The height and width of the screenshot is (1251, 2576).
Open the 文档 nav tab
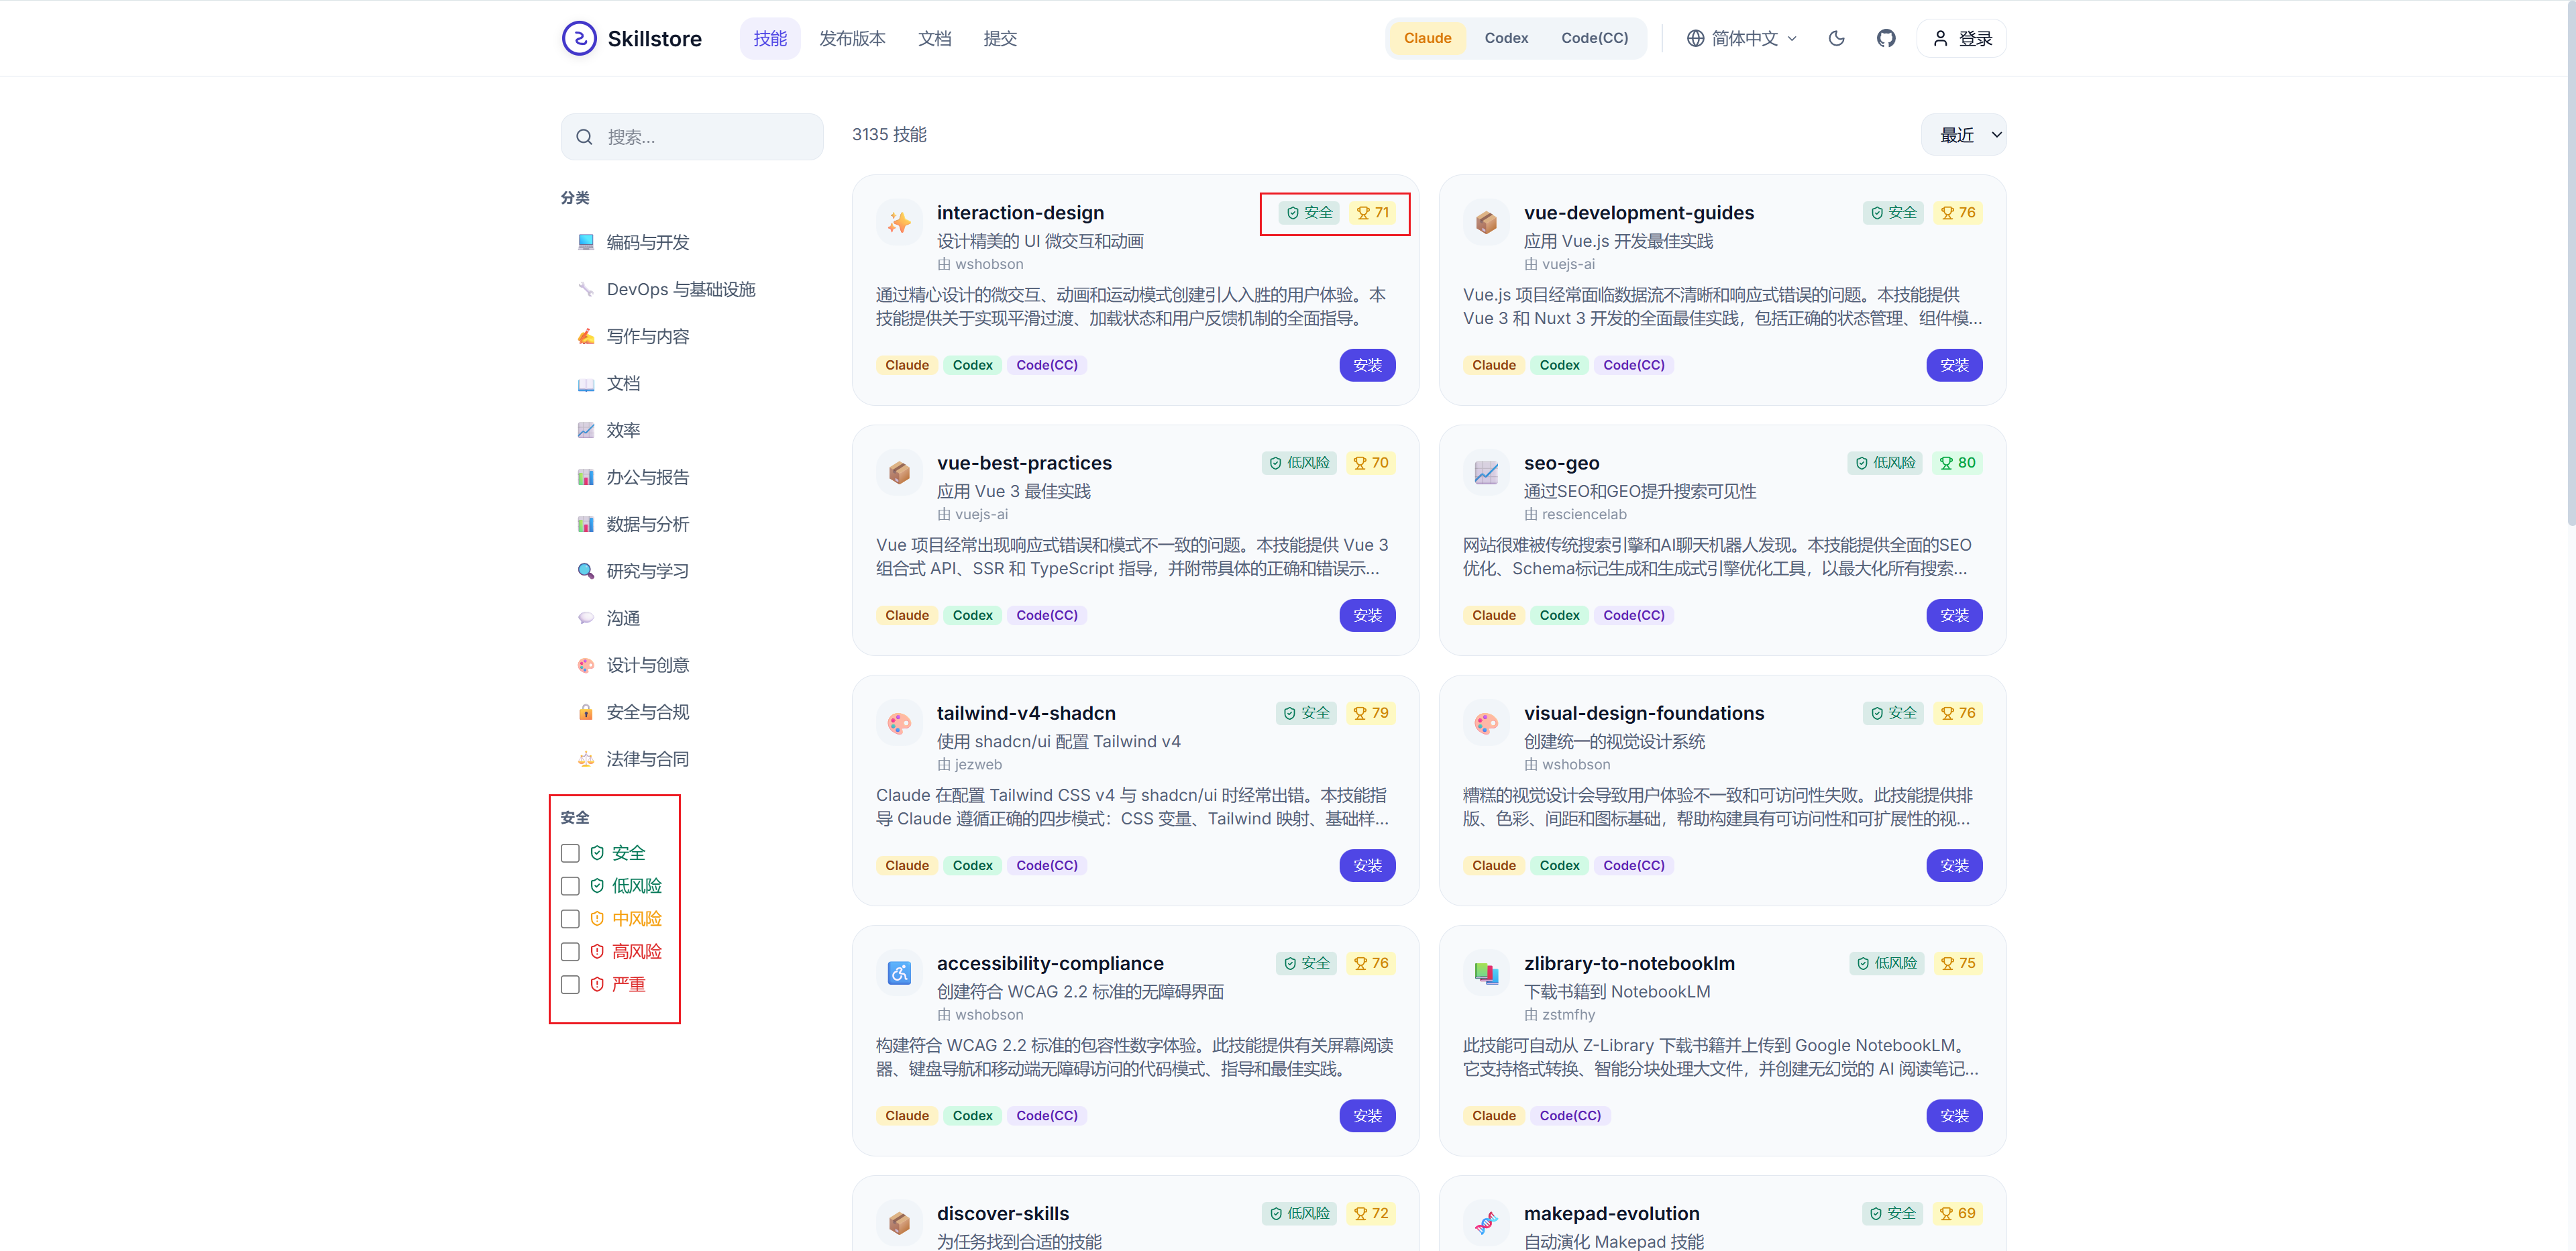click(x=934, y=38)
